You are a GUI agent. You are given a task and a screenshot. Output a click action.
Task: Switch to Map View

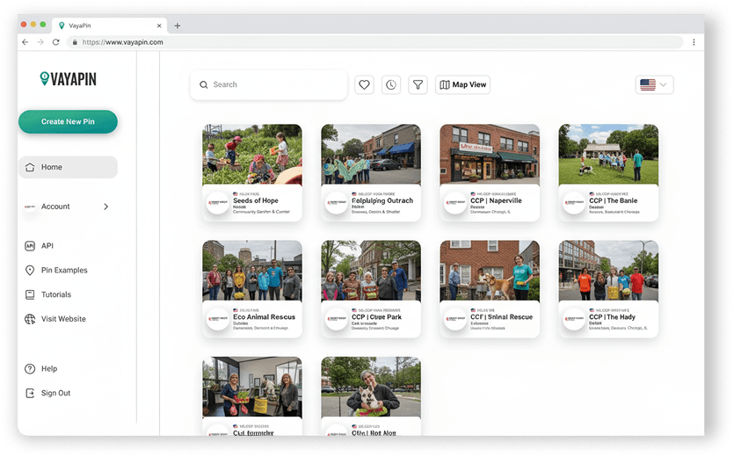click(x=462, y=84)
